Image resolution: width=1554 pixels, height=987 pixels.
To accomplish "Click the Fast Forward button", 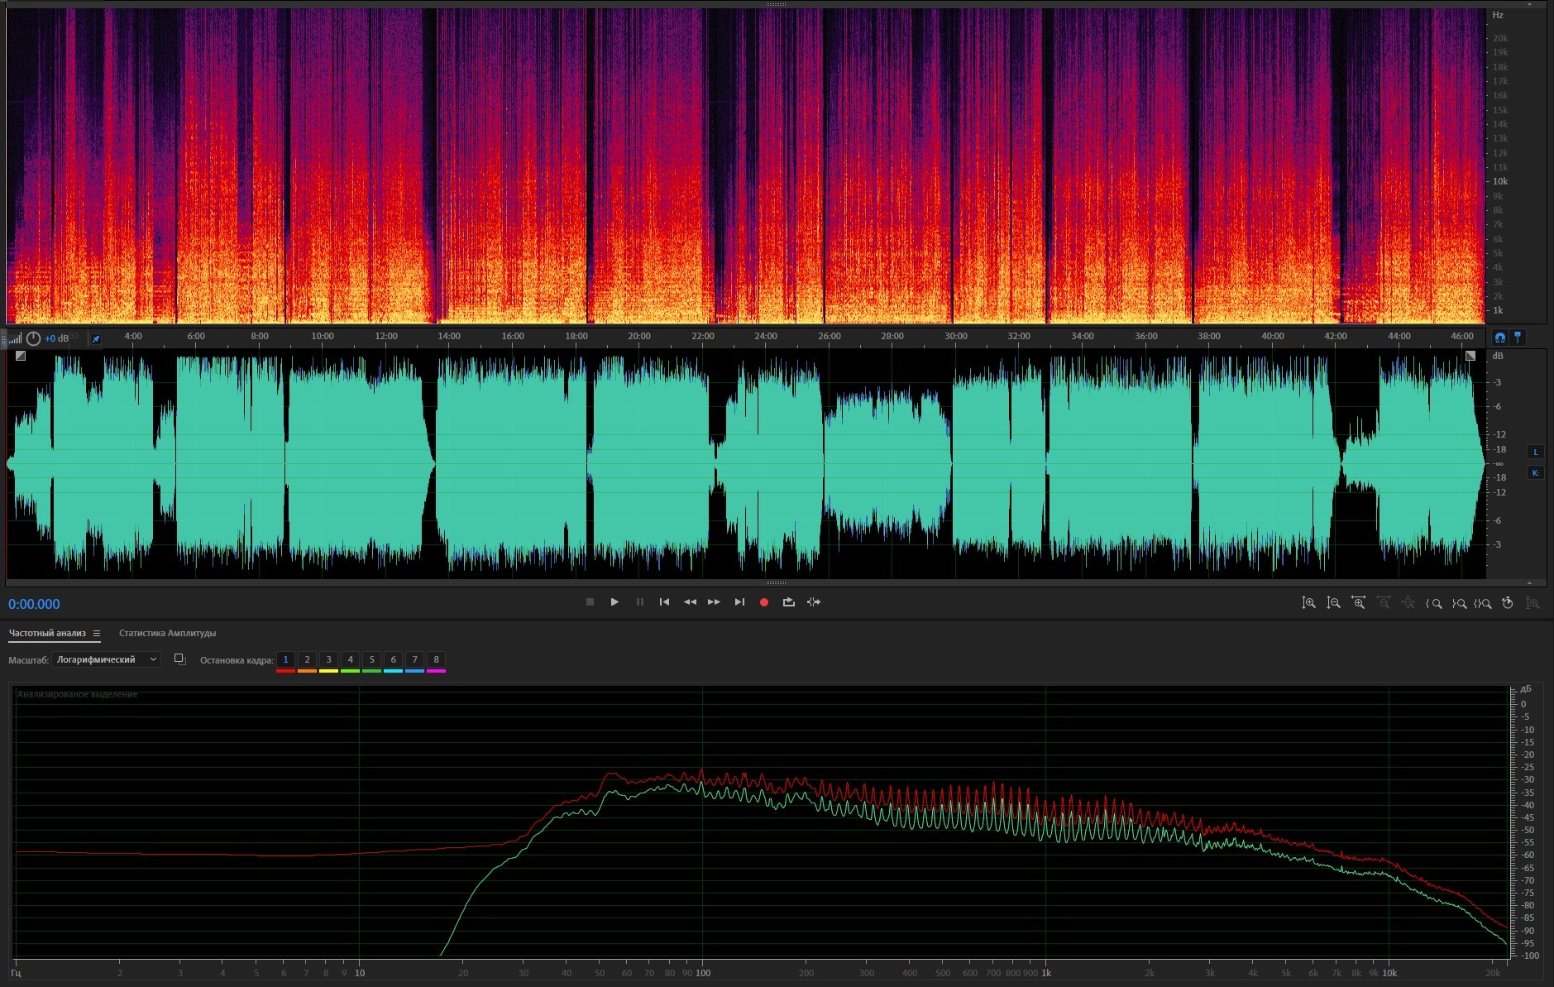I will pyautogui.click(x=714, y=602).
